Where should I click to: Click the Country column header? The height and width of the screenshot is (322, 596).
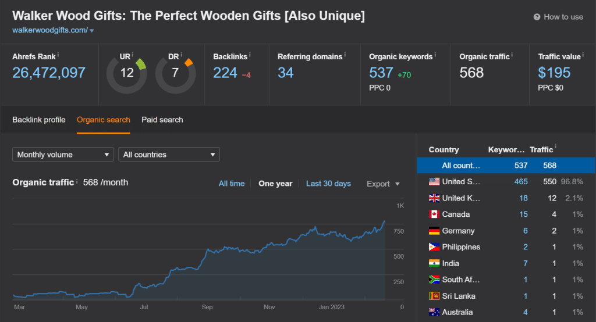pos(444,149)
